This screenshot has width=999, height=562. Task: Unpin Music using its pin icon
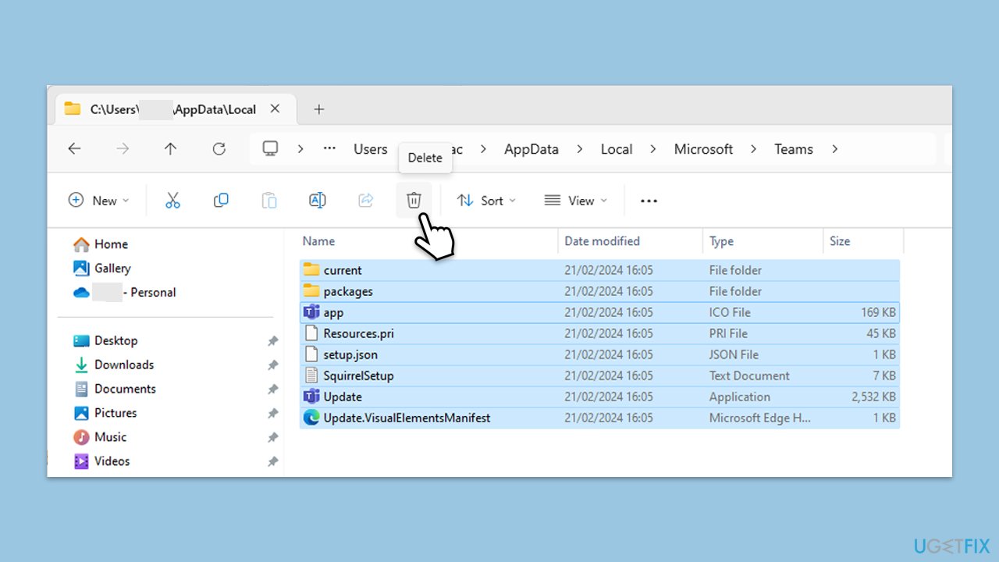272,438
